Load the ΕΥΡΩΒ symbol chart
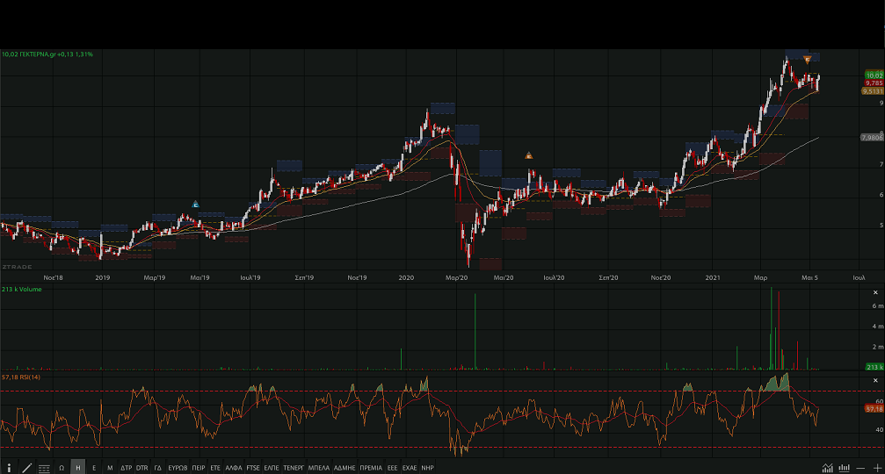The width and height of the screenshot is (885, 474). click(178, 468)
